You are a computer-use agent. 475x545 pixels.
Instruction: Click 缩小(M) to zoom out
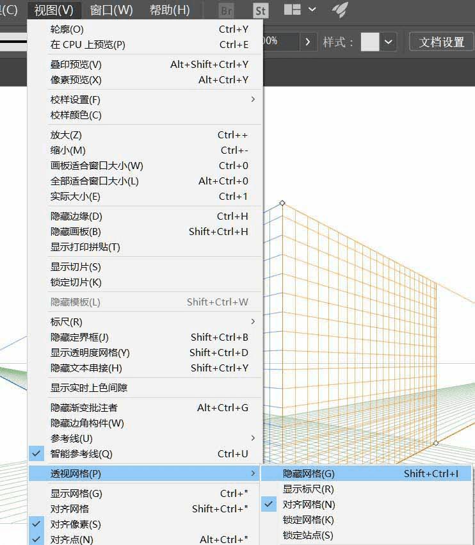click(x=145, y=150)
